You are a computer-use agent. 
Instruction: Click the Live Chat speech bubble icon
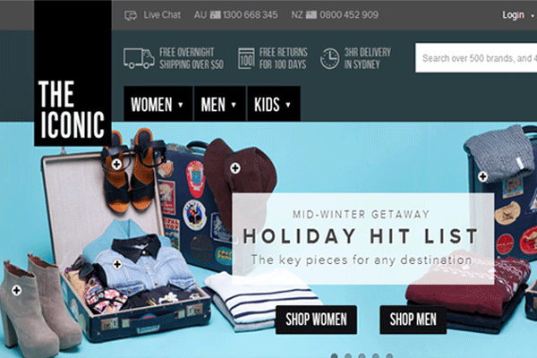point(131,15)
